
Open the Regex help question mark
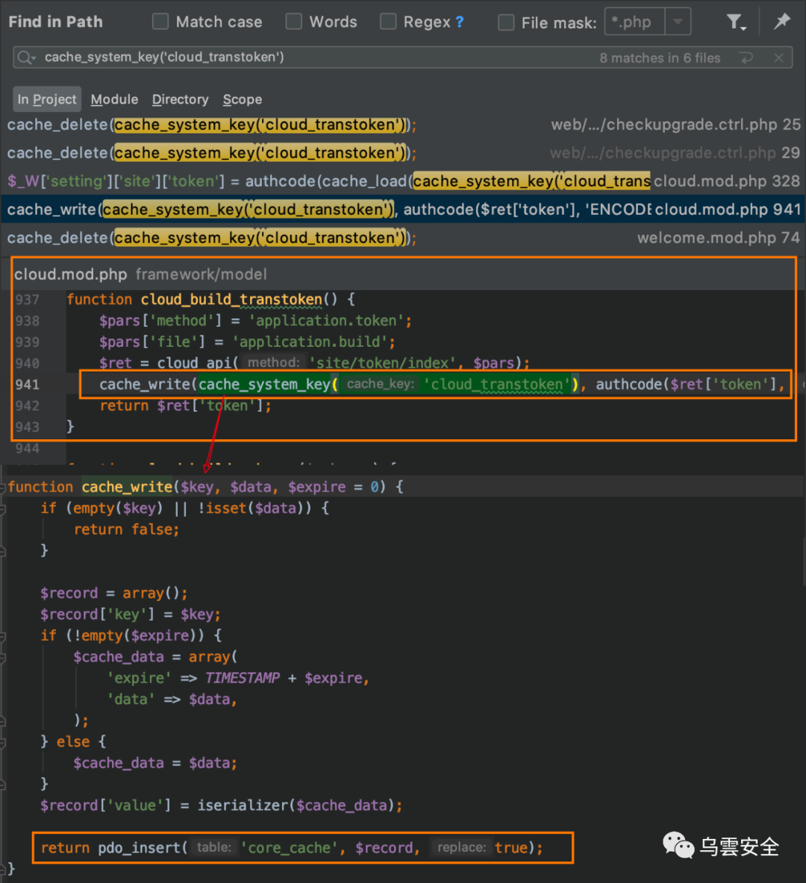tap(460, 22)
